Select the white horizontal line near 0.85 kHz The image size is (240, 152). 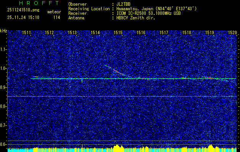pyautogui.click(x=122, y=97)
